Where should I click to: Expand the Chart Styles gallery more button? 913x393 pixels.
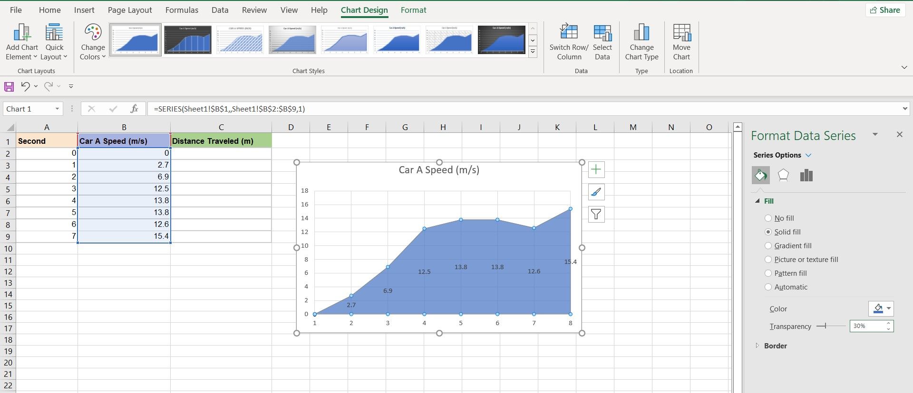(x=533, y=52)
